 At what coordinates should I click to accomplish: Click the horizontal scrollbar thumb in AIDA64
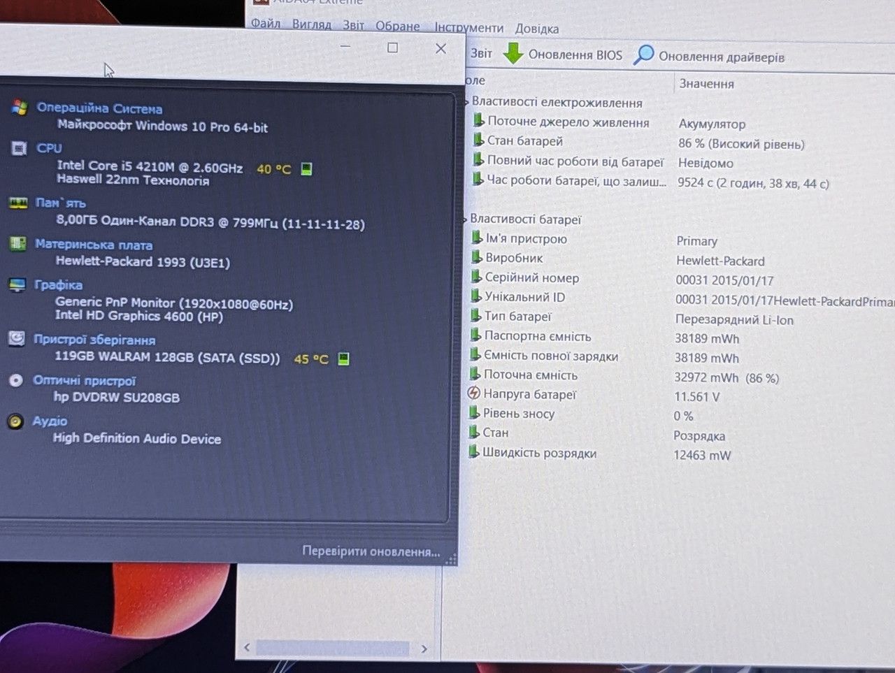click(333, 649)
